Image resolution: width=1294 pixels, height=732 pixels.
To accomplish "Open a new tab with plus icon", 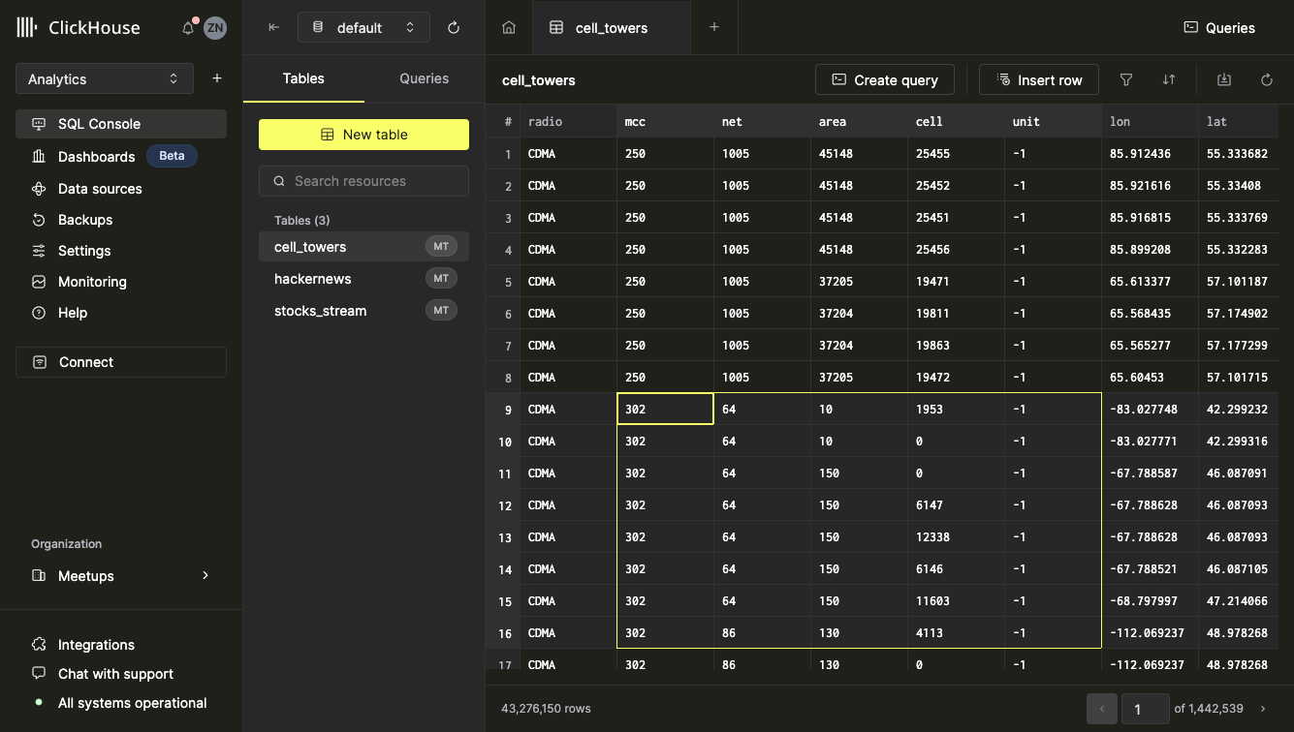I will [714, 28].
